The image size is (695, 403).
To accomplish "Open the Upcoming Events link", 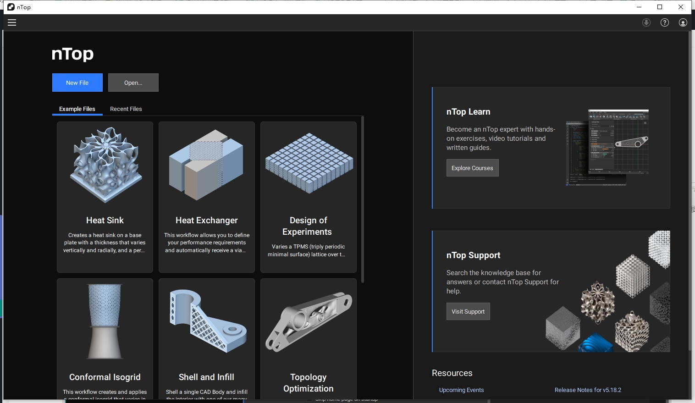I will 461,390.
